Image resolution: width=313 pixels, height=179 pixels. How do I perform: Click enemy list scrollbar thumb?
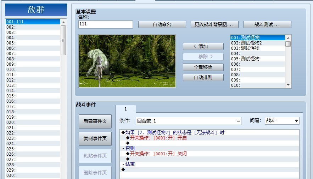point(288,44)
